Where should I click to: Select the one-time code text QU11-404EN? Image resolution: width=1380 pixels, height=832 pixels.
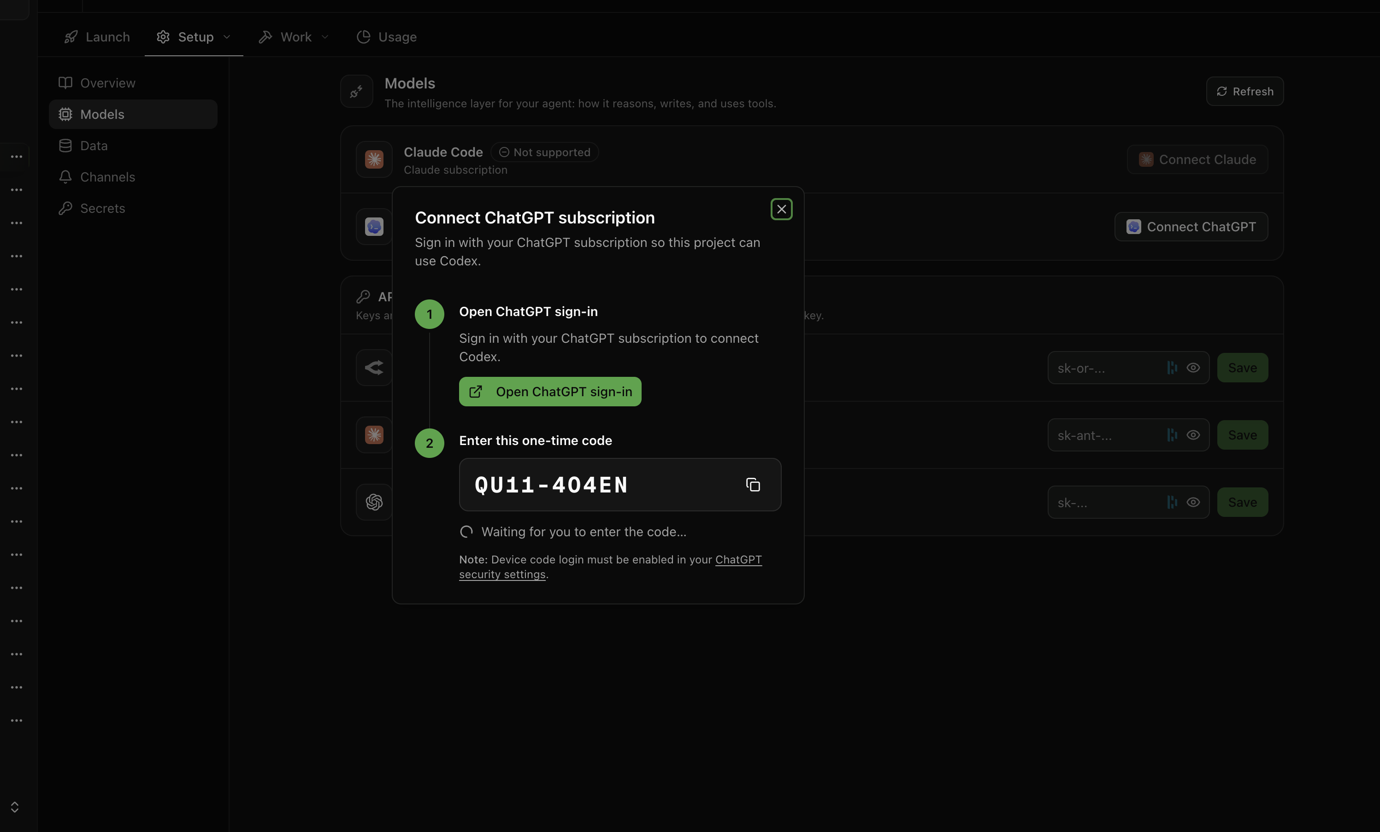coord(551,485)
